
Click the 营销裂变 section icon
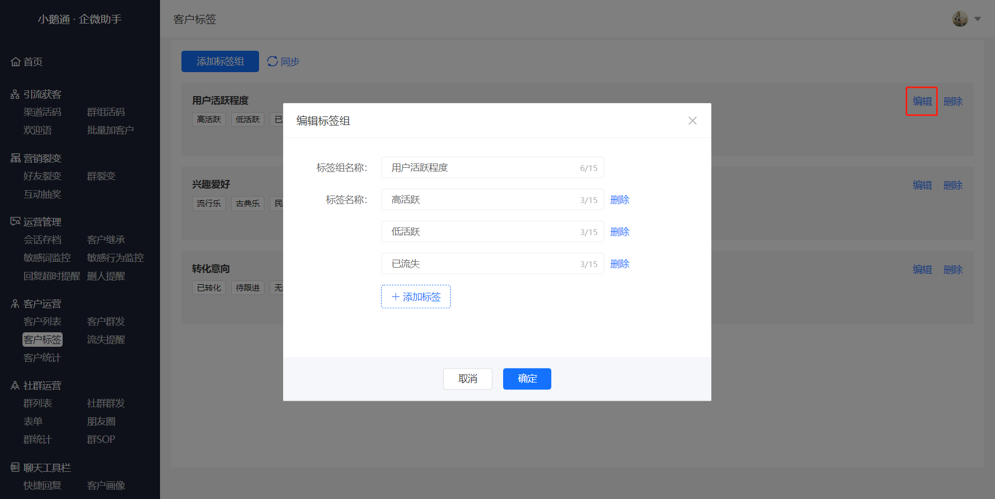pos(16,158)
